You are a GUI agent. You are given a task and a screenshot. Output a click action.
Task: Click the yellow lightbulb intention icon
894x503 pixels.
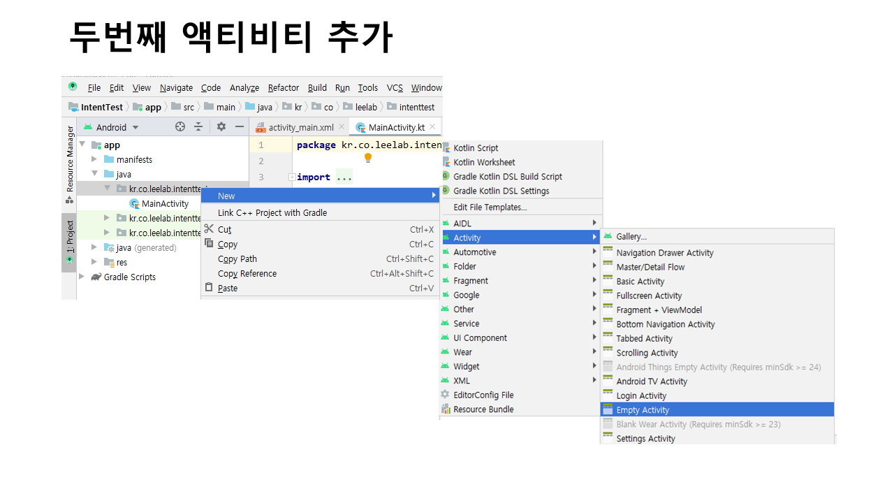(368, 159)
